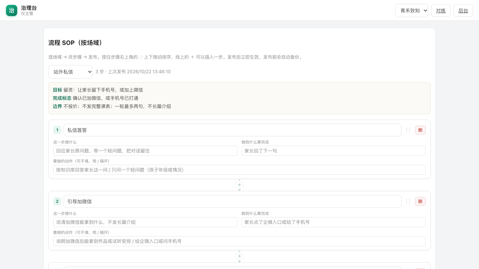
Task: Click the 3 步 · 上次发布 timestamp text
Action: (x=133, y=72)
